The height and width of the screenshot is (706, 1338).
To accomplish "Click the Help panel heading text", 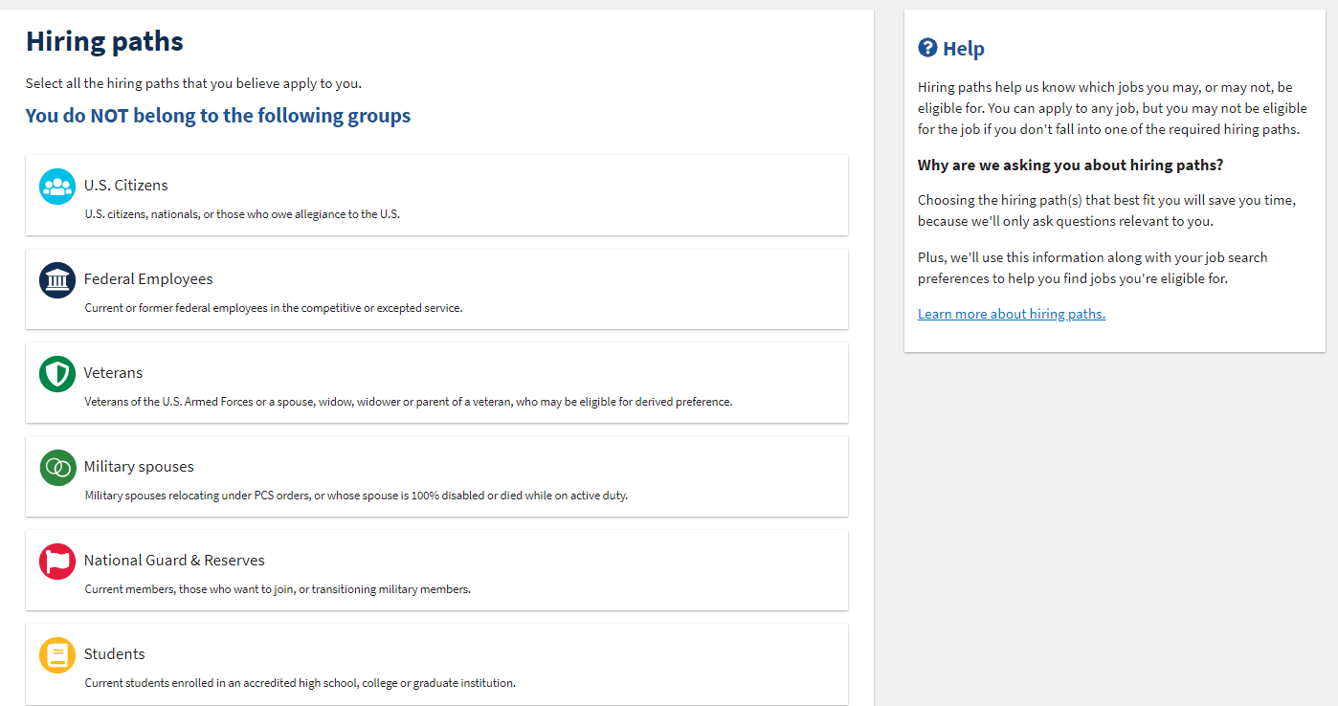I will pos(963,49).
